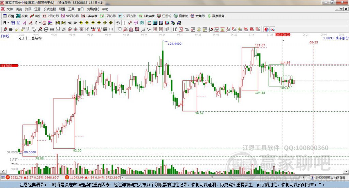Choose the circle crosshair target drawing tool
Image resolution: width=349 pixels, height=188 pixels.
70,29
